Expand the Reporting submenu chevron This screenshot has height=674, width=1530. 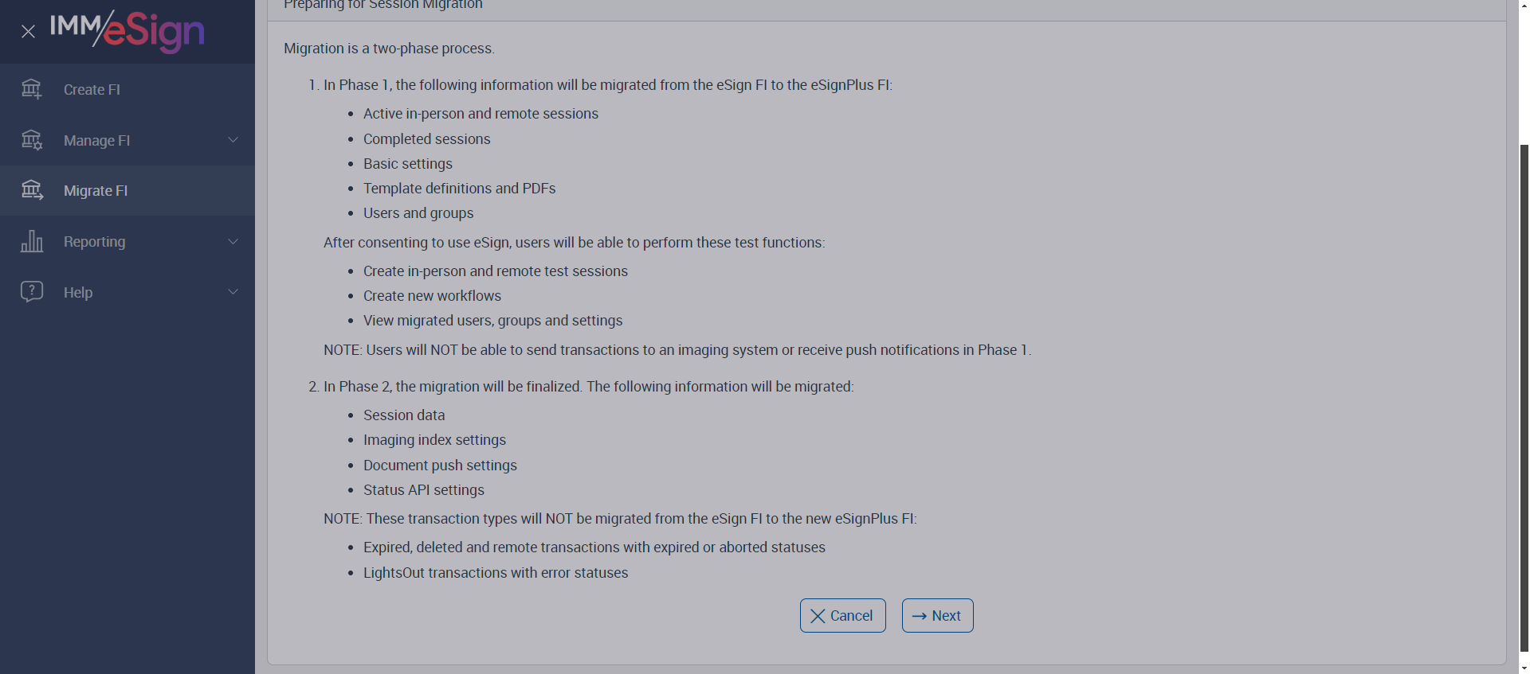point(233,241)
